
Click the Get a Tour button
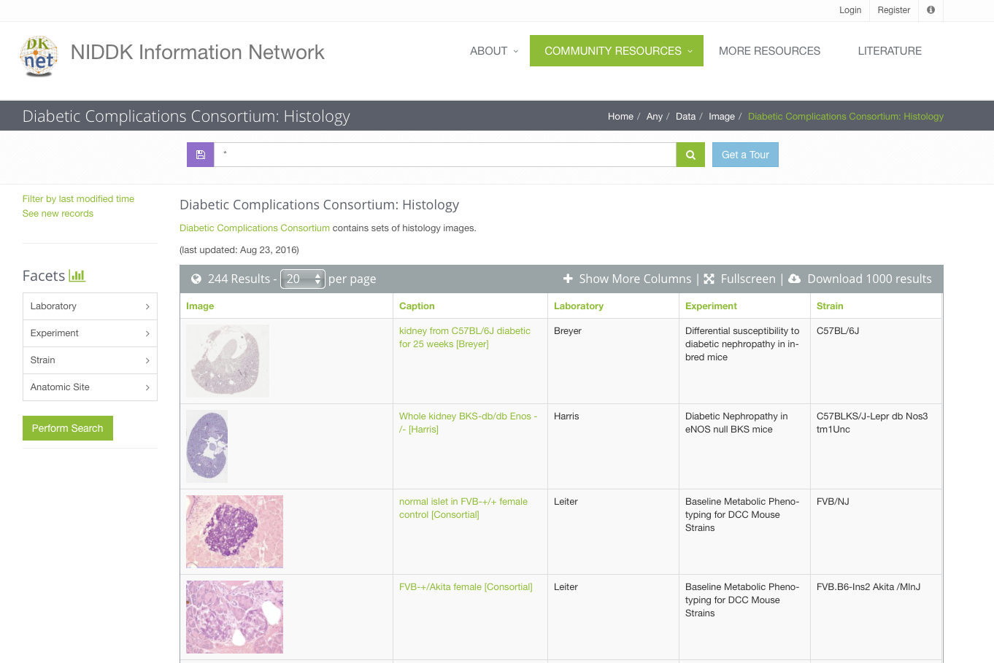pyautogui.click(x=745, y=155)
